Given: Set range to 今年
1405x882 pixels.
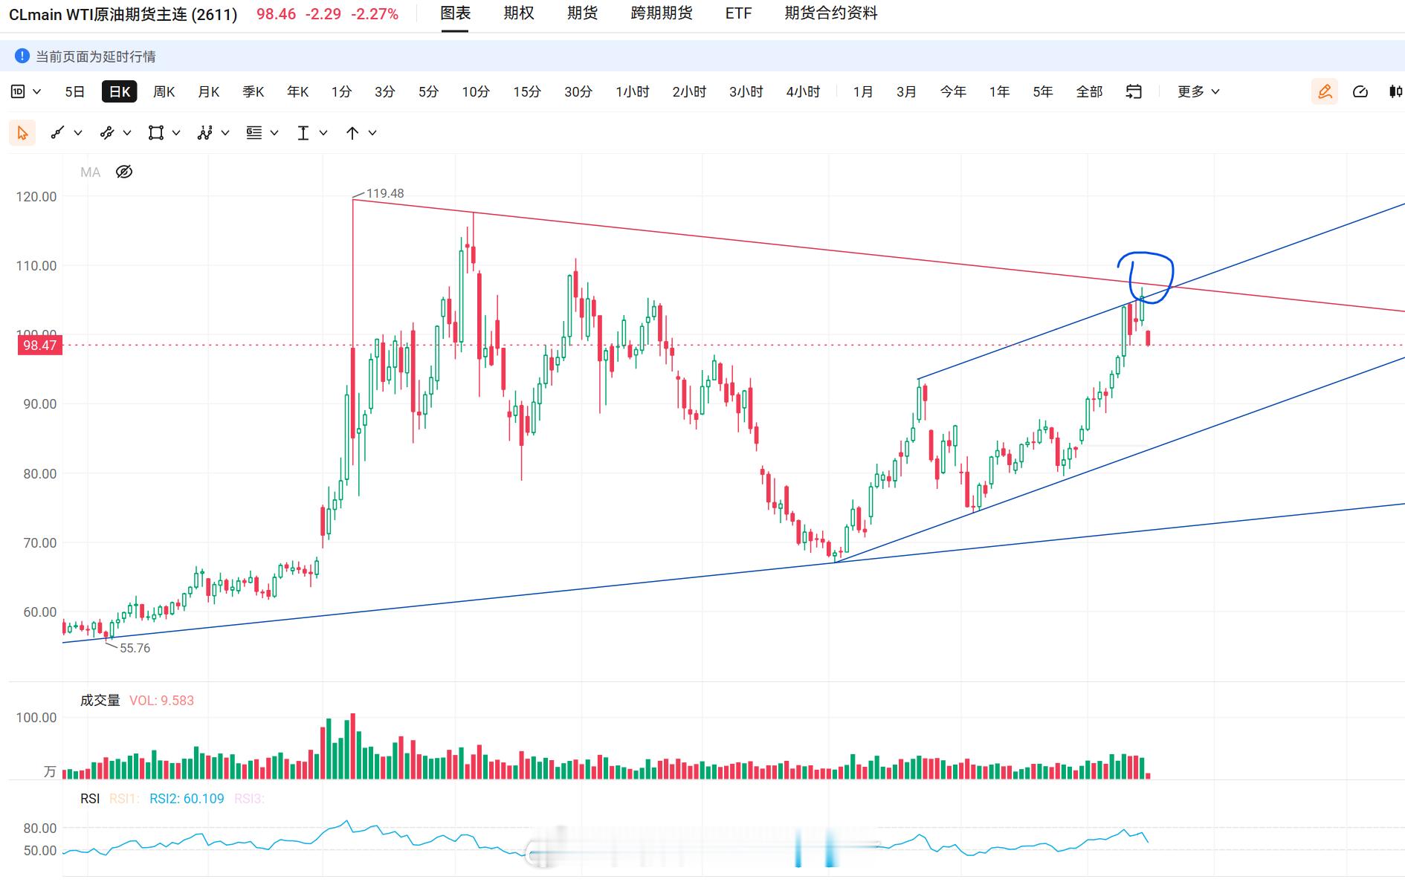Looking at the screenshot, I should pyautogui.click(x=953, y=91).
